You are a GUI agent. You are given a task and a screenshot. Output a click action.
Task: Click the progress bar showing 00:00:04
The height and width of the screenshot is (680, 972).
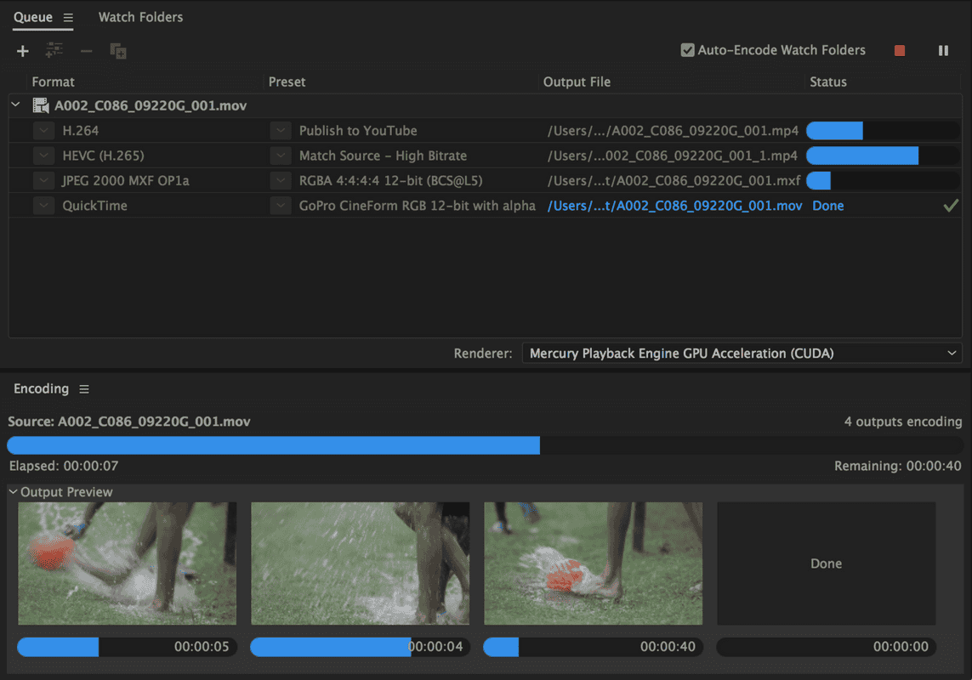(x=361, y=647)
